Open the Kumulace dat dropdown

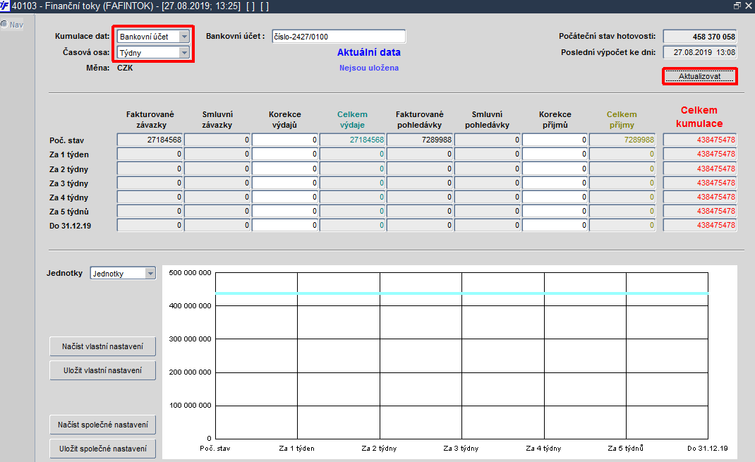(184, 37)
